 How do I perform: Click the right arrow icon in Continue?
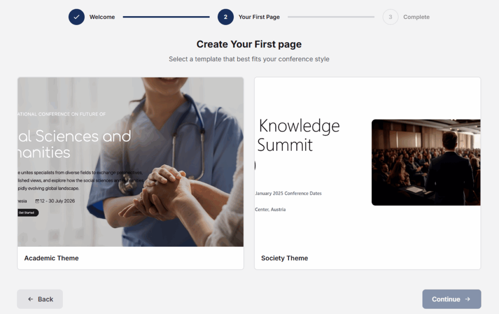pyautogui.click(x=467, y=299)
